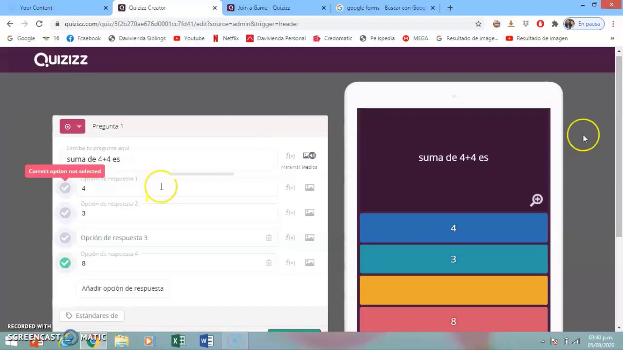Open Excel from the taskbar
Viewport: 623px width, 350px height.
(x=178, y=341)
